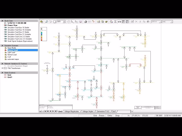Expand the YNd Transformers tree node
This screenshot has width=182, height=136.
click(x=2, y=68)
